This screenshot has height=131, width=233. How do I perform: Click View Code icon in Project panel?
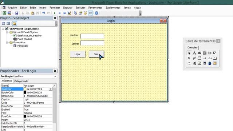tap(3, 23)
